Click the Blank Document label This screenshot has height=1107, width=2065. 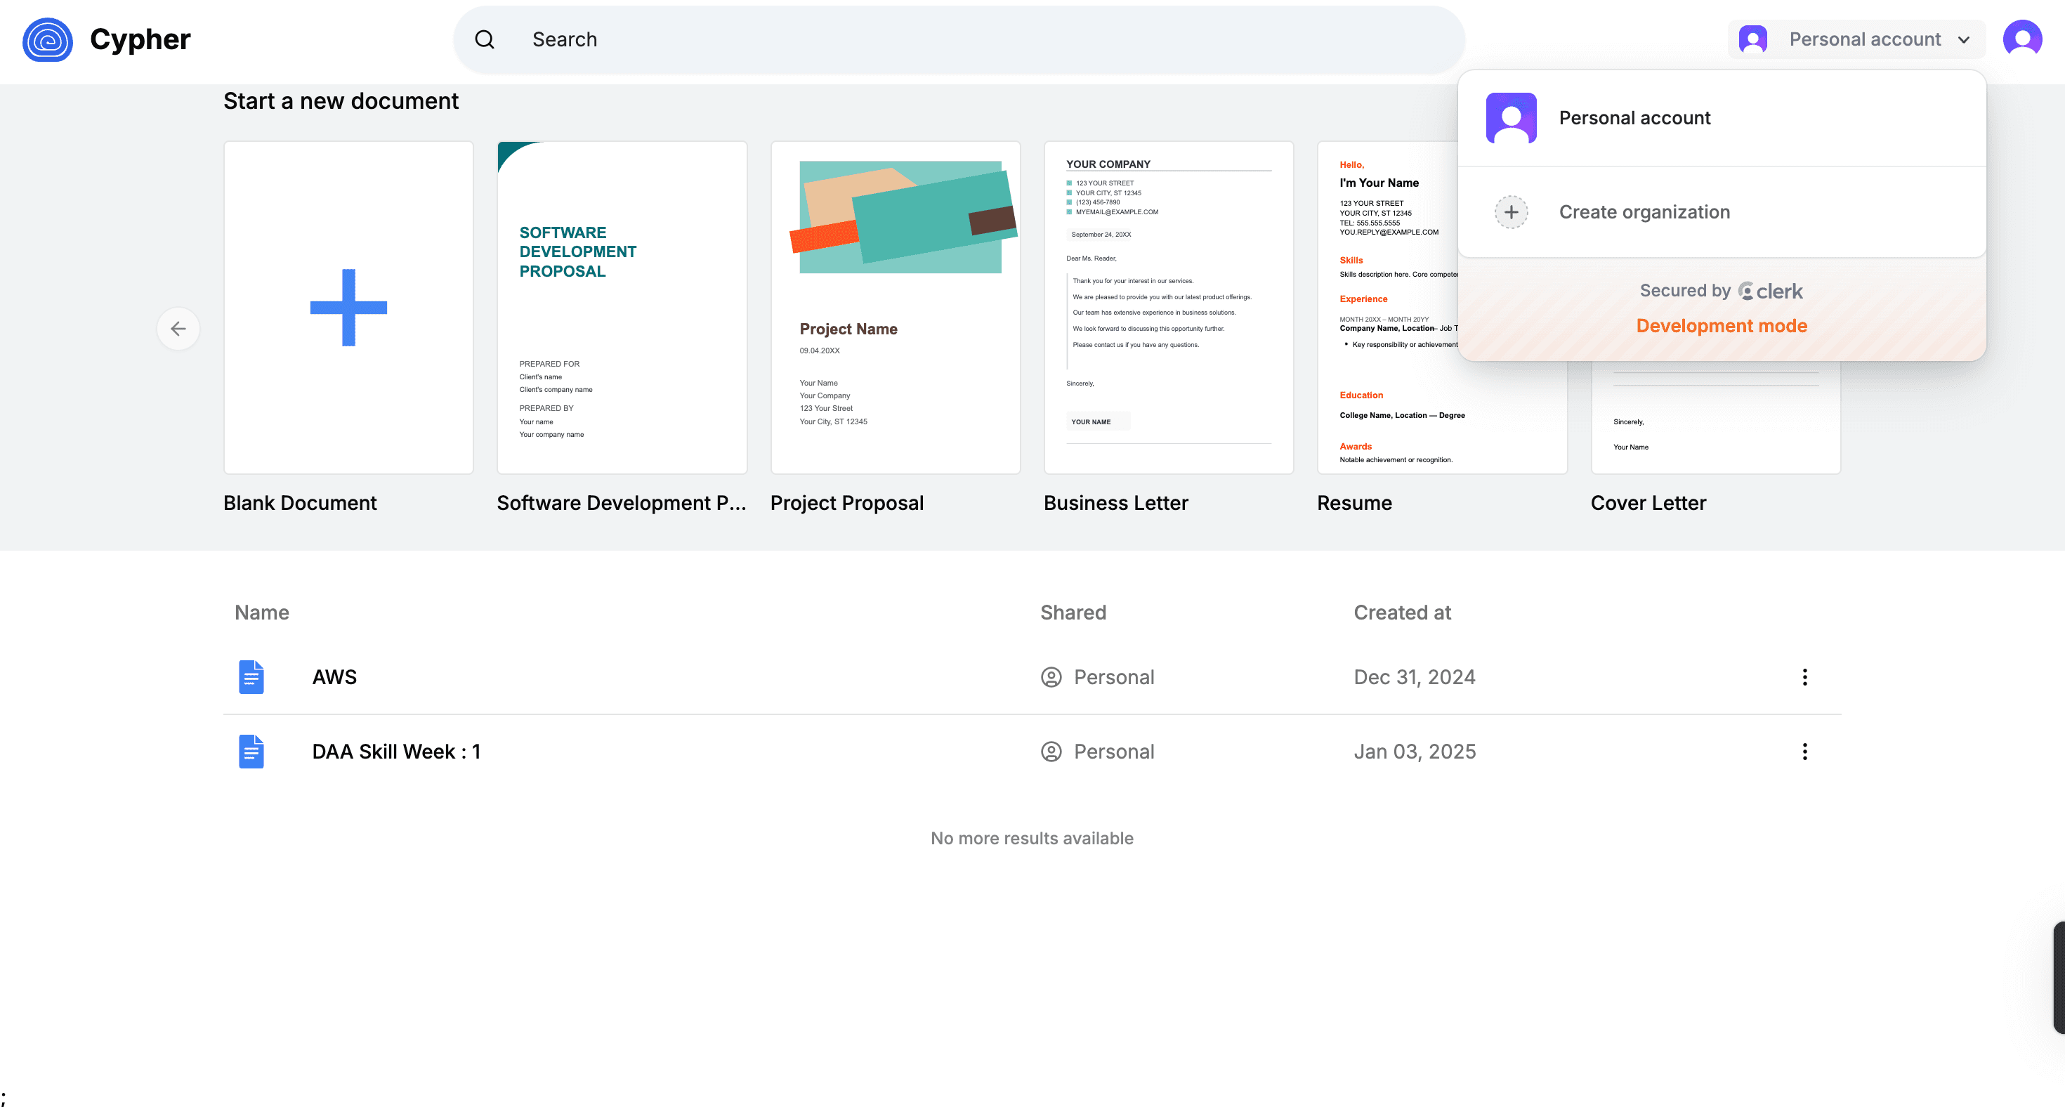[300, 503]
